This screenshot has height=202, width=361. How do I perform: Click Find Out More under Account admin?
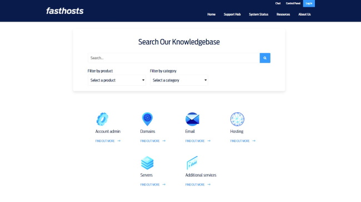click(x=105, y=141)
